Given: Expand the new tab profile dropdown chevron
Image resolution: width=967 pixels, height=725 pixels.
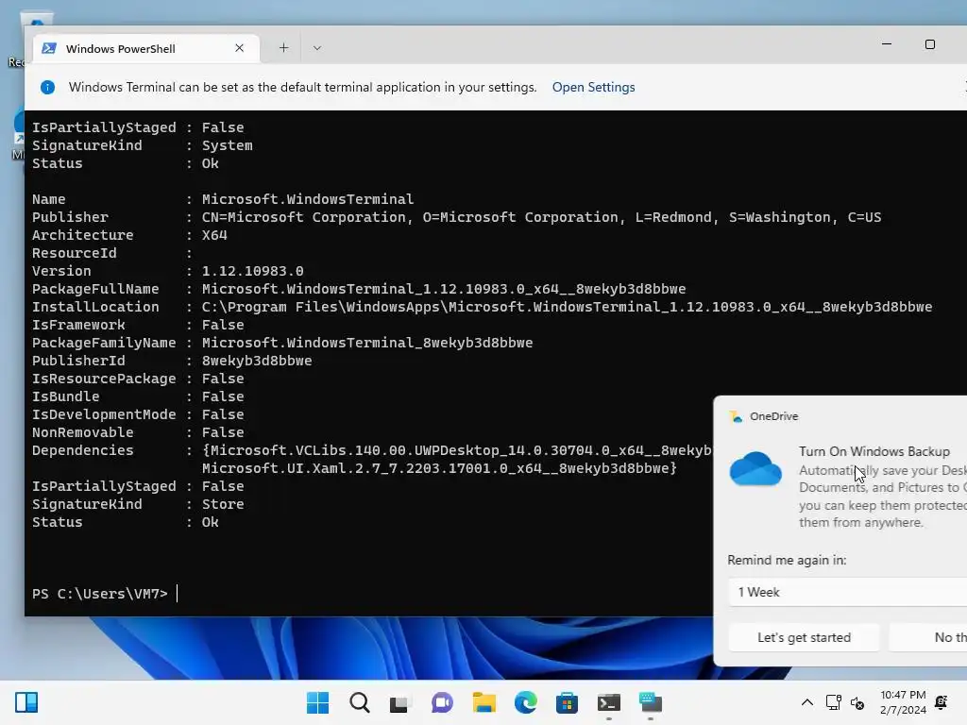Looking at the screenshot, I should point(317,48).
